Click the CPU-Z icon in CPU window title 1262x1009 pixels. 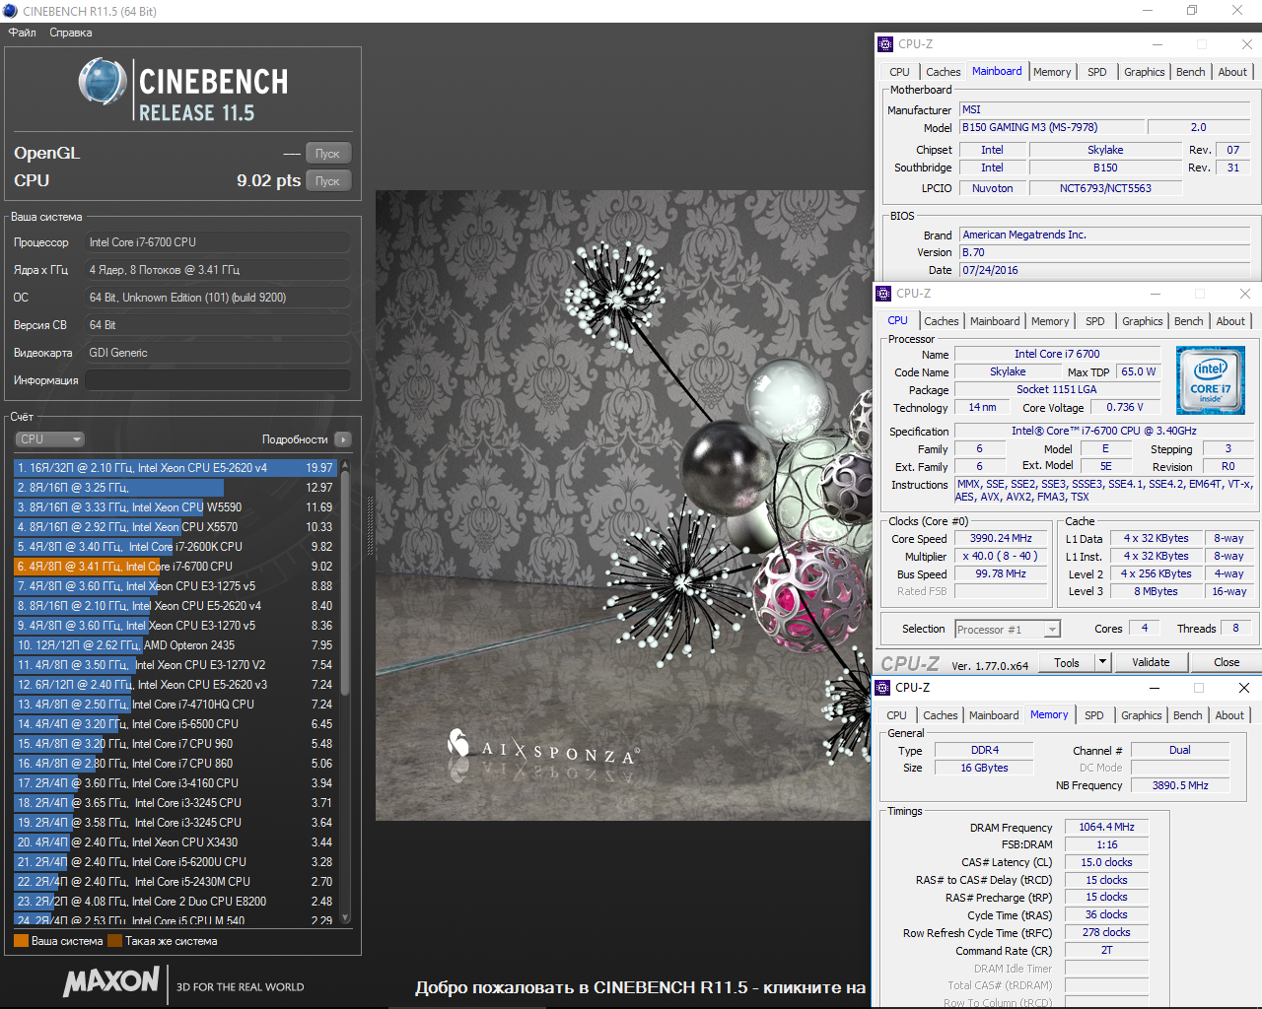point(883,294)
